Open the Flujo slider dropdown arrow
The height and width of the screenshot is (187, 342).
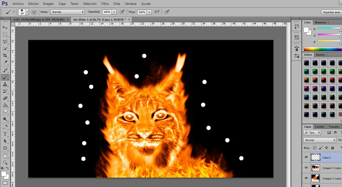pos(149,12)
